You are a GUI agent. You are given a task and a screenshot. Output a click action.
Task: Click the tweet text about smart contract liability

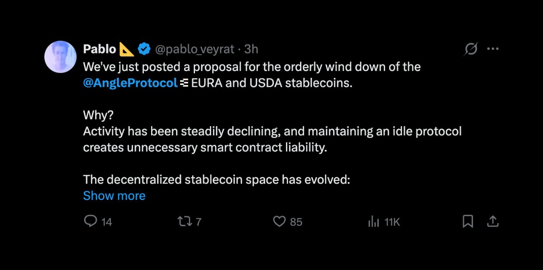click(x=205, y=147)
